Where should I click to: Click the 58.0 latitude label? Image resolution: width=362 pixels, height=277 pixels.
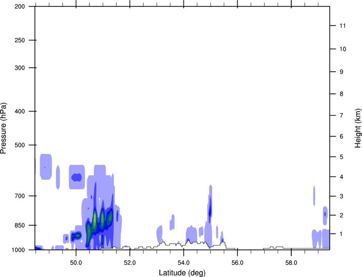click(x=291, y=263)
